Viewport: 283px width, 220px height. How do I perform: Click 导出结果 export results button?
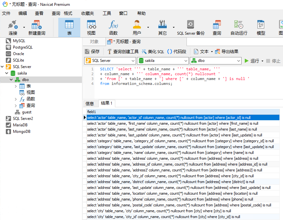click(227, 52)
